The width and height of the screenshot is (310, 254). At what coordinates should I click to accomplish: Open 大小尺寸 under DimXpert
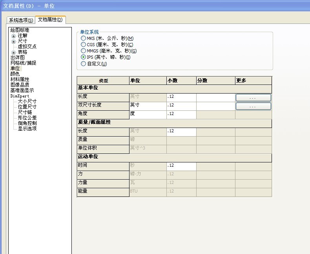click(27, 101)
